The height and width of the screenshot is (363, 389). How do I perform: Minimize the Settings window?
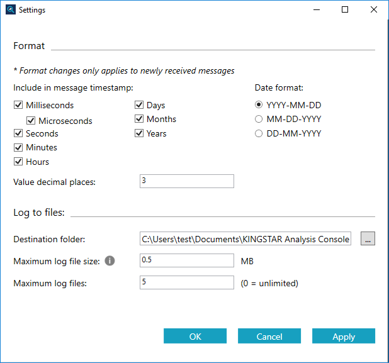point(316,10)
